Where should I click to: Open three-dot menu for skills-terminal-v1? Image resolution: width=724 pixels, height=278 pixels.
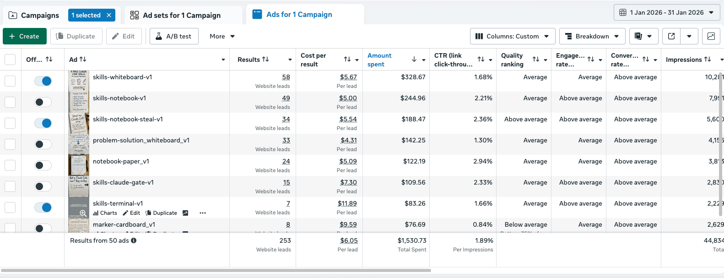pyautogui.click(x=203, y=213)
